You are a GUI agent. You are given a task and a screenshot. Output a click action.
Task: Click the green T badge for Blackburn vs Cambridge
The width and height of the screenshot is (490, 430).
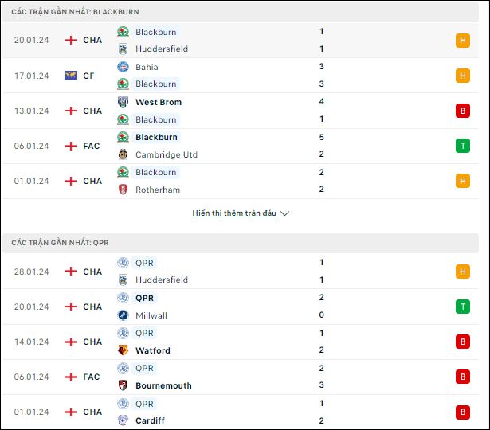click(x=463, y=146)
